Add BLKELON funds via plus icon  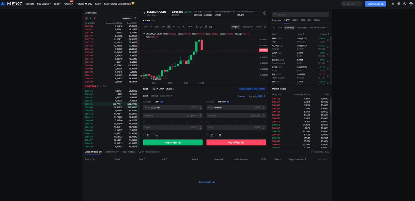click(229, 102)
